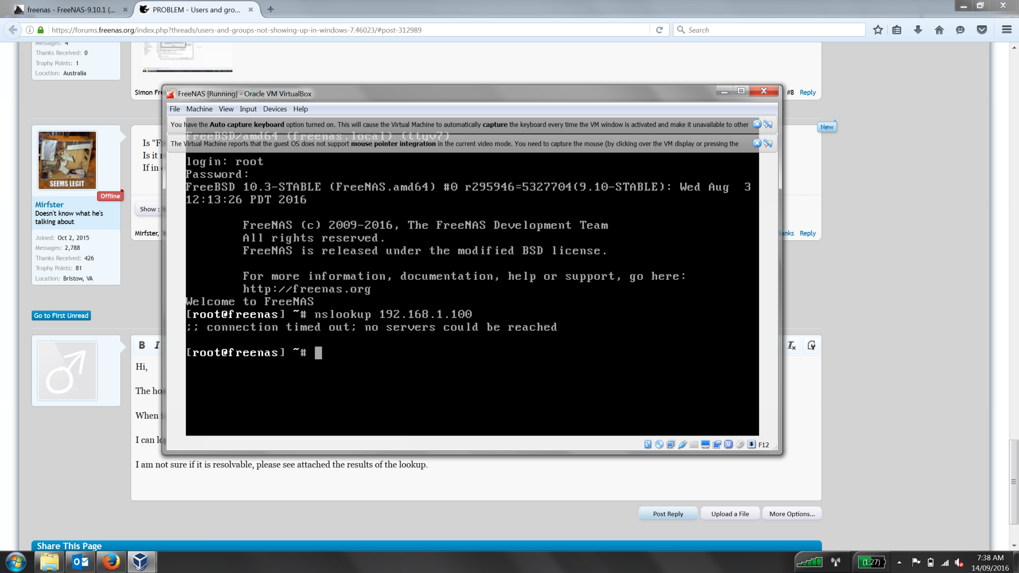The image size is (1019, 573).
Task: Toggle Bold formatting in reply editor
Action: click(x=142, y=345)
